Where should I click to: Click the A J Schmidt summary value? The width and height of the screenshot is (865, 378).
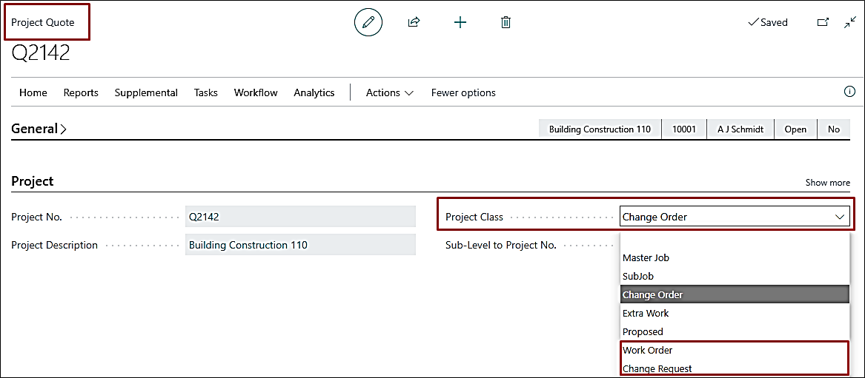tap(740, 129)
